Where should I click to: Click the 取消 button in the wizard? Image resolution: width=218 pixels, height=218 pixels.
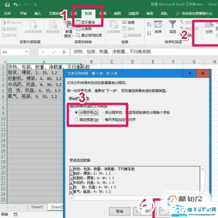120,211
